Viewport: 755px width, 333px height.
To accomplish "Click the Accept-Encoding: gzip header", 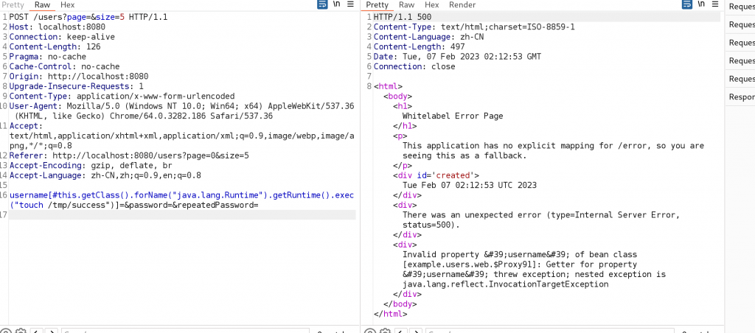I will [91, 166].
